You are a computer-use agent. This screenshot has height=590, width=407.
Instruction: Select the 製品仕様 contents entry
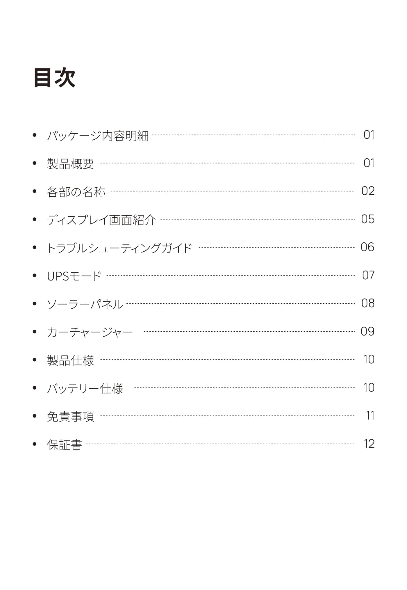[70, 360]
